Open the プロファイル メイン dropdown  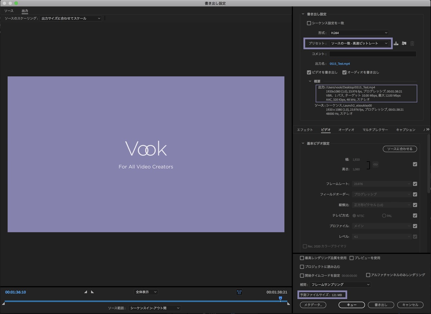click(x=382, y=226)
